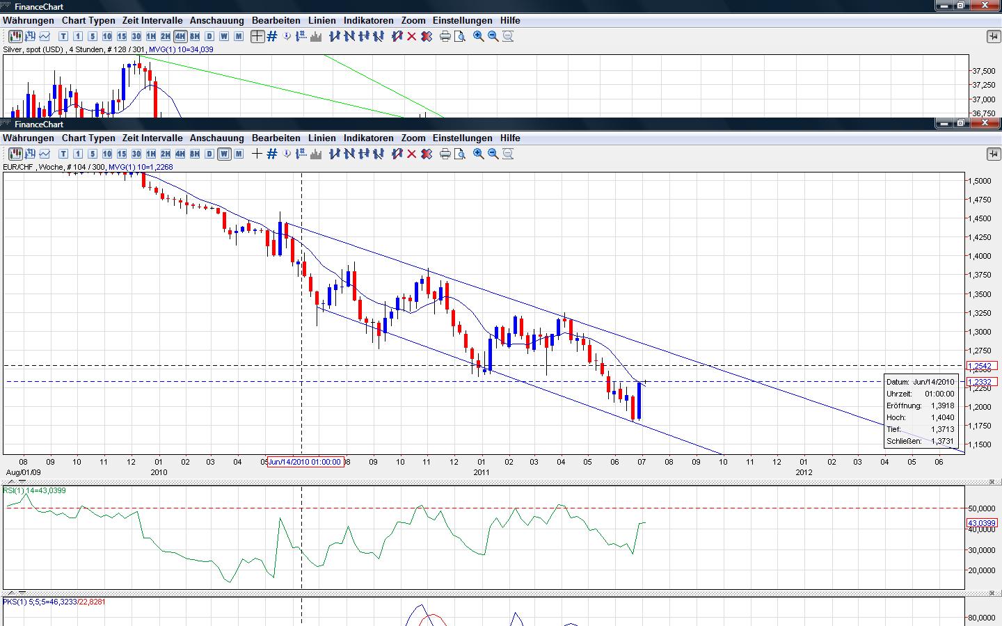Toggle crosshair cursor in EUR/CHF window
Screen dimensions: 1002x626
257,154
